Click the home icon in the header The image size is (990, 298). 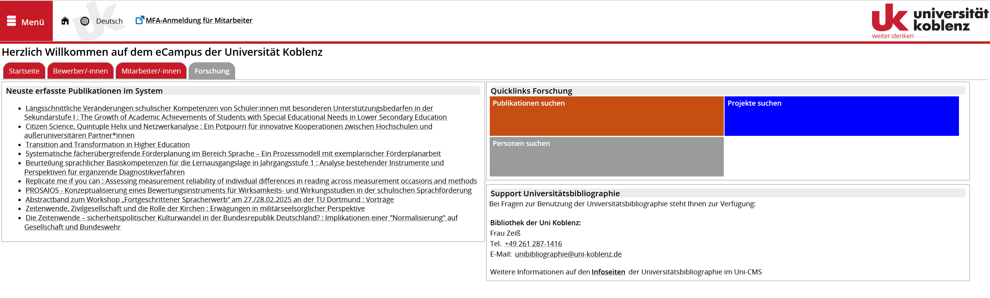click(x=65, y=21)
